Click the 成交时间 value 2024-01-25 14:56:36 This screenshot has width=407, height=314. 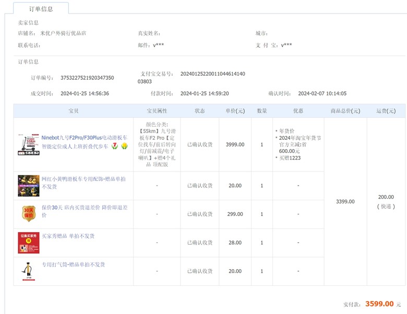coord(85,93)
